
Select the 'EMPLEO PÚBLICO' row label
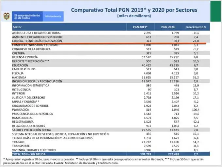pos(24,69)
